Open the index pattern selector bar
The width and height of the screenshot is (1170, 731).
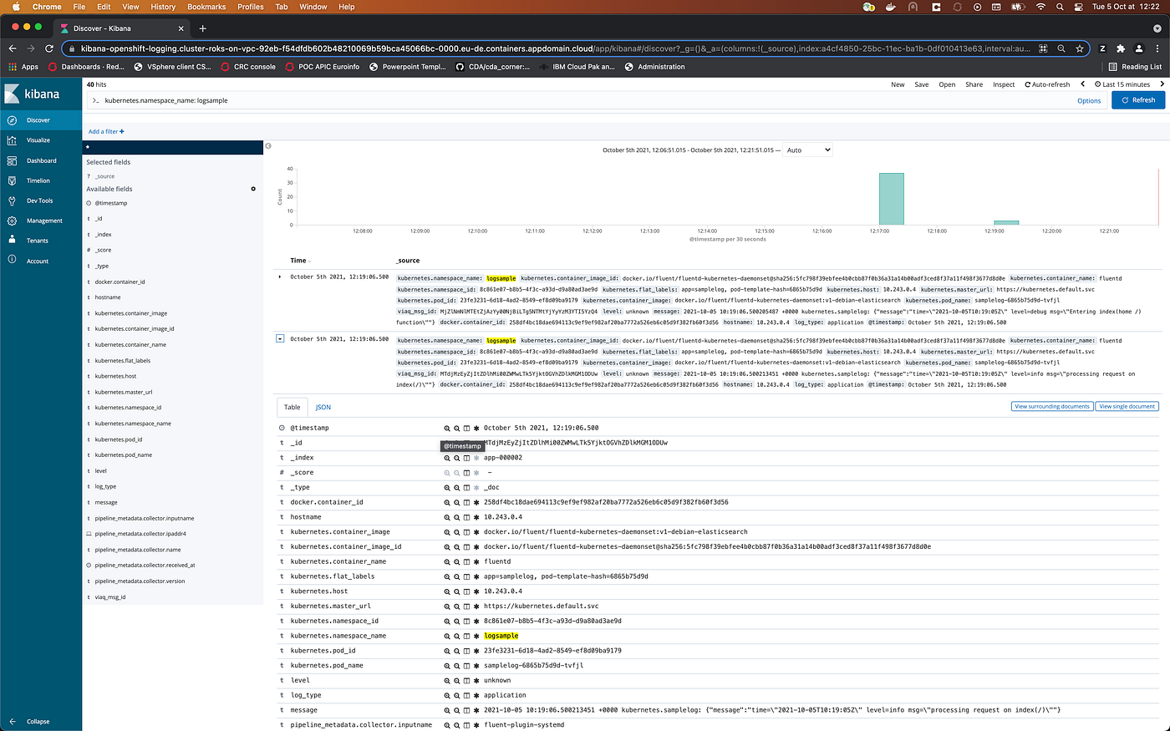pyautogui.click(x=174, y=147)
